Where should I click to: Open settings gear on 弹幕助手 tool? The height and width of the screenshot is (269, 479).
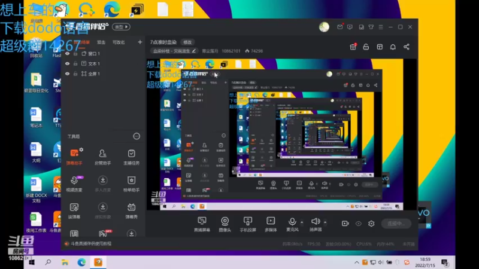[x=81, y=150]
